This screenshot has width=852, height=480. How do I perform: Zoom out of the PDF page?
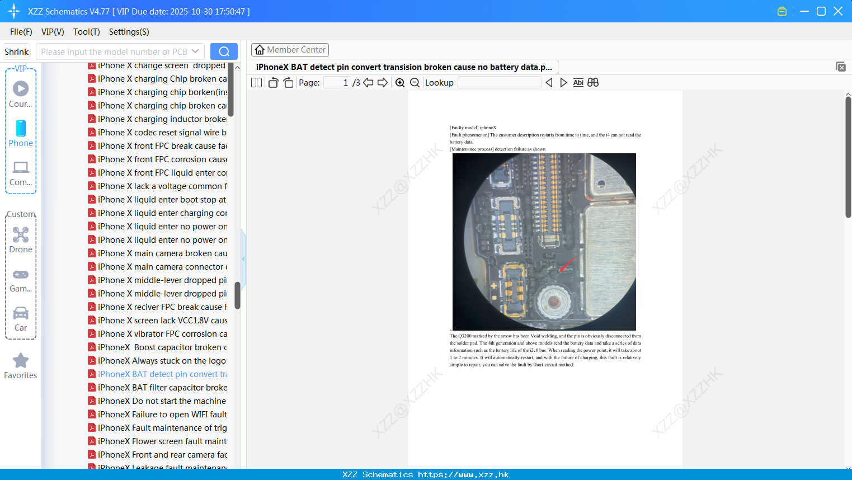pos(415,83)
